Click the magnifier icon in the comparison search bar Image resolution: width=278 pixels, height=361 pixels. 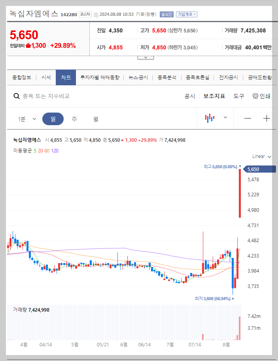pyautogui.click(x=17, y=96)
